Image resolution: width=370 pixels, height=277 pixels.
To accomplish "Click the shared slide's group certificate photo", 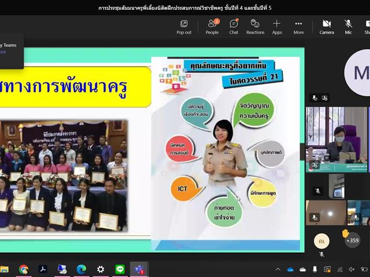I will (64, 176).
